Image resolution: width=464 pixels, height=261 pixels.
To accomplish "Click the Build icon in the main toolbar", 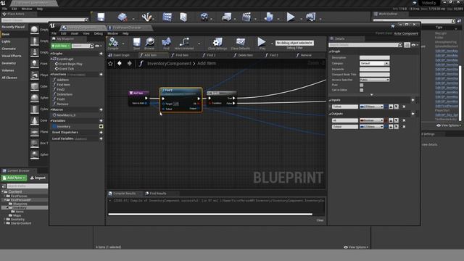I will point(269,17).
